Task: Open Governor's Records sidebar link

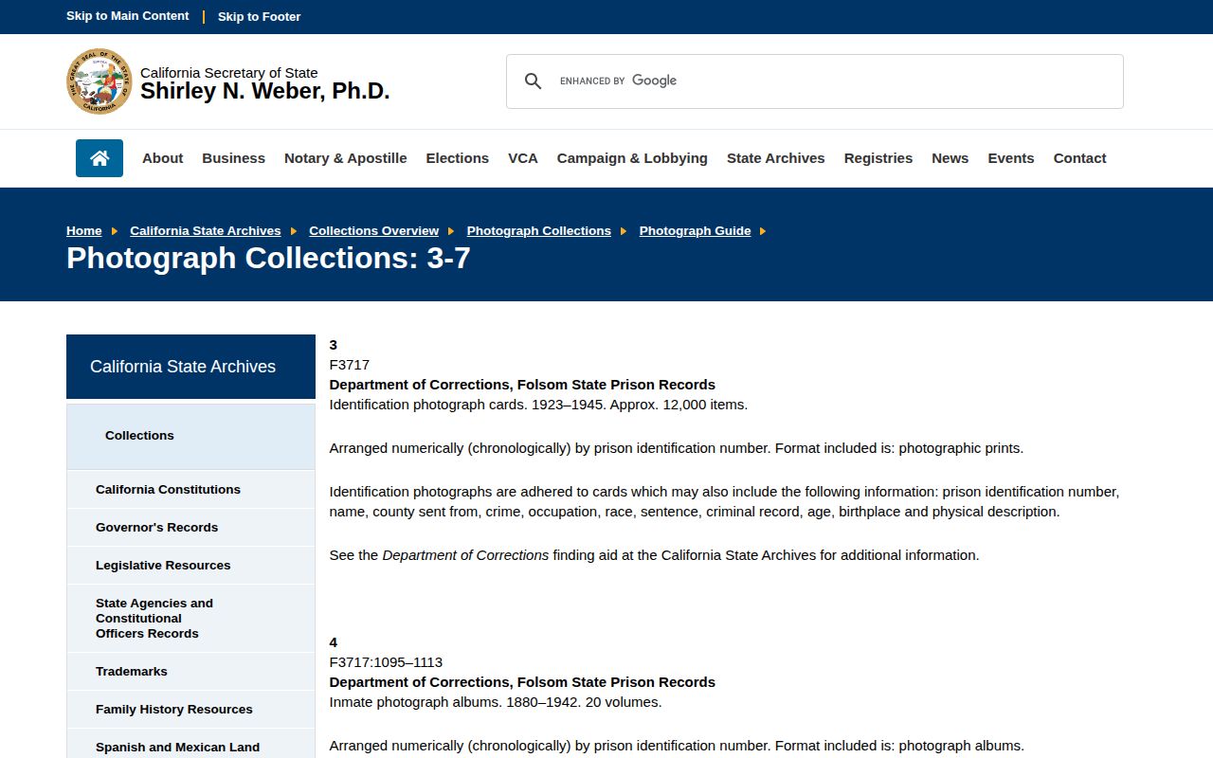Action: (x=190, y=528)
